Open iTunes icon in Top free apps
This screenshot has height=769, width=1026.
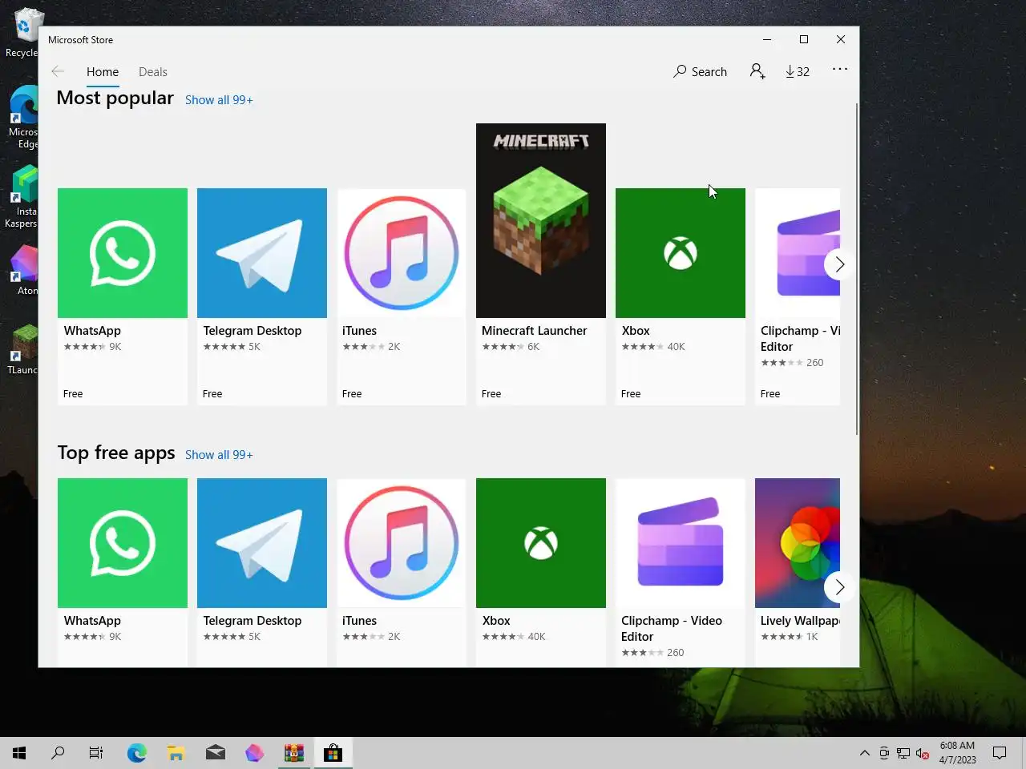(402, 543)
